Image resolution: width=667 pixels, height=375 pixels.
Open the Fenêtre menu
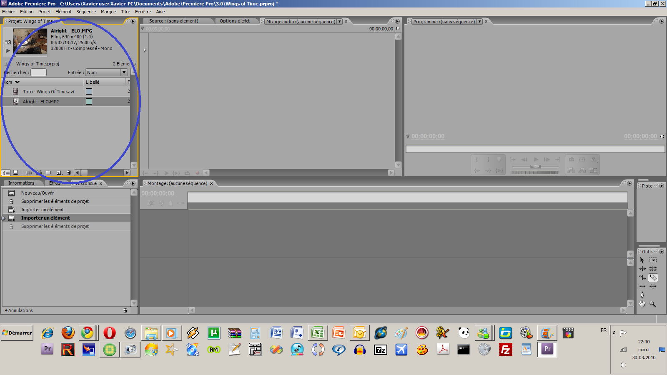tap(143, 12)
